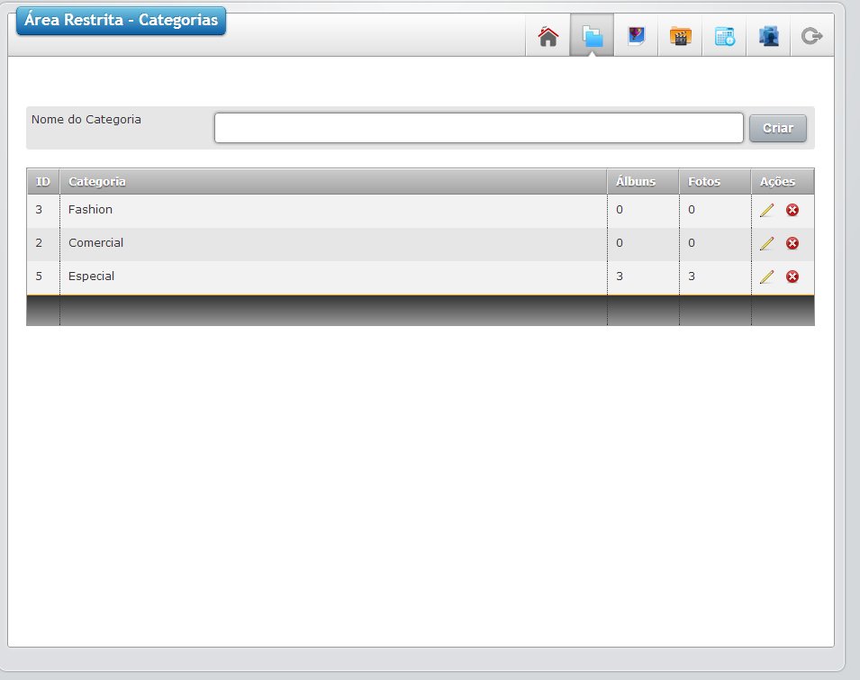
Task: Select the Fashion category name
Action: (90, 210)
